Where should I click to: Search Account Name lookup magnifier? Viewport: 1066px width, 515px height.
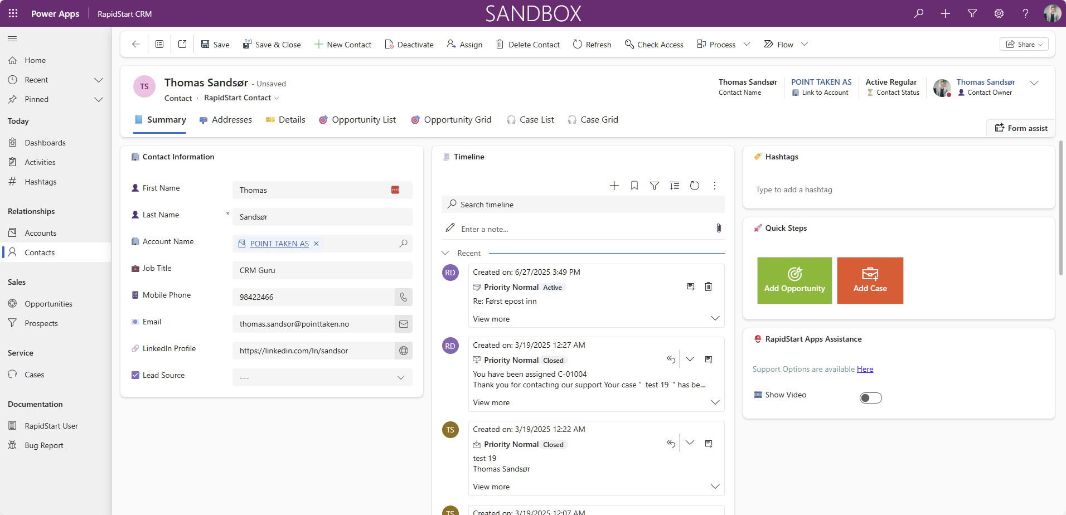pyautogui.click(x=404, y=244)
